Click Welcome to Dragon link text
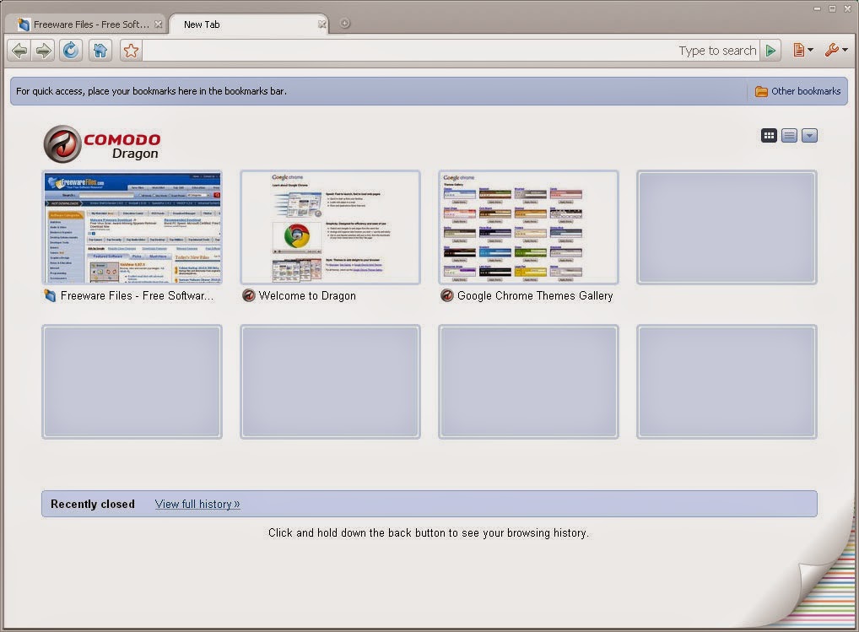The width and height of the screenshot is (859, 632). 307,295
